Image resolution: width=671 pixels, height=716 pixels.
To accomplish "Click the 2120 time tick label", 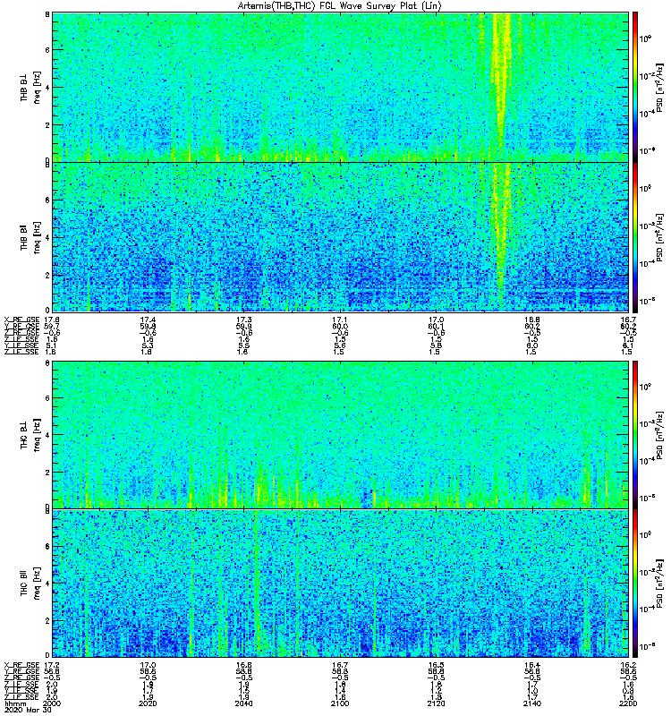I will point(436,703).
